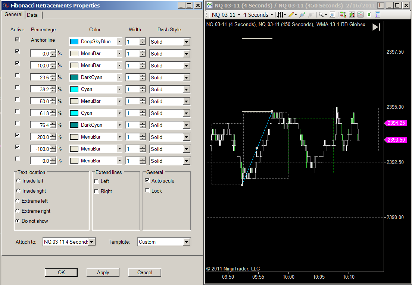Open the chart trader red-green bars icon
The height and width of the screenshot is (285, 412).
(x=343, y=15)
